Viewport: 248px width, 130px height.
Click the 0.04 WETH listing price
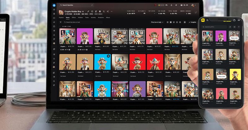pyautogui.click(x=65, y=50)
